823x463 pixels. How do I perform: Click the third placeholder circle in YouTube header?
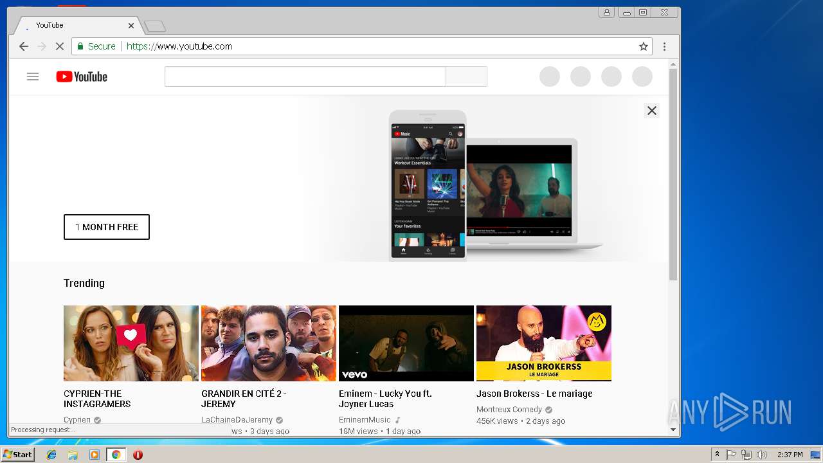611,77
